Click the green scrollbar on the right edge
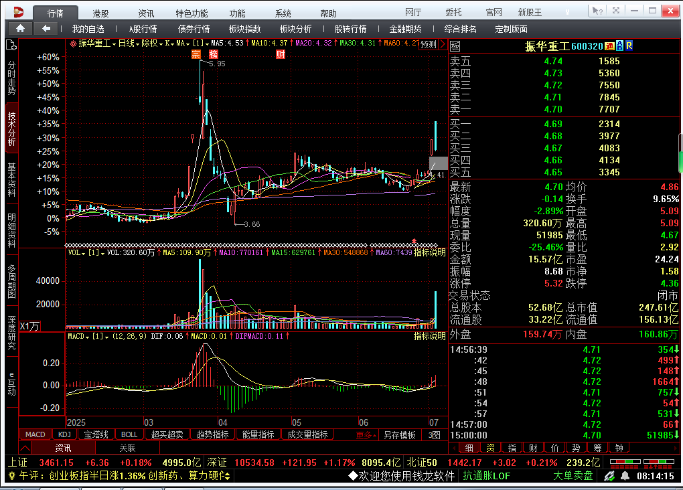Viewport: 683px width, 490px height. [x=680, y=161]
